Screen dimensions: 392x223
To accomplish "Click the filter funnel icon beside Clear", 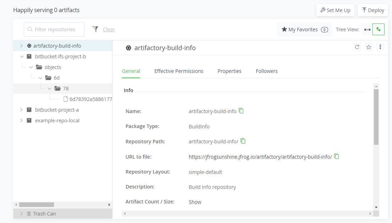I will click(x=95, y=29).
